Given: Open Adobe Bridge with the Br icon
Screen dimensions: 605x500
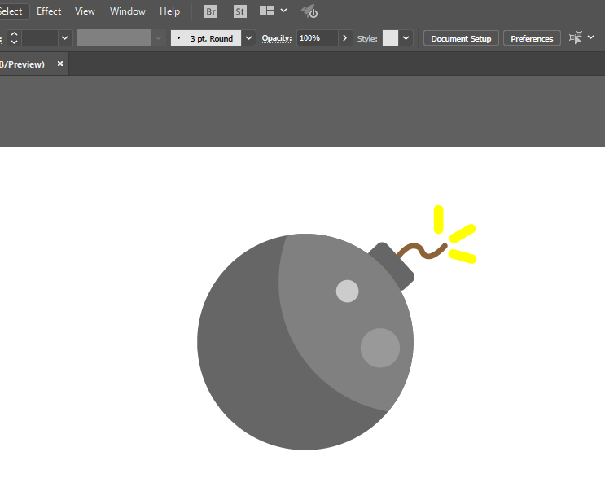Looking at the screenshot, I should (x=211, y=11).
